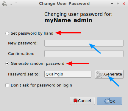Click the gears icon on Generate button
This screenshot has height=111, width=128.
tap(100, 74)
